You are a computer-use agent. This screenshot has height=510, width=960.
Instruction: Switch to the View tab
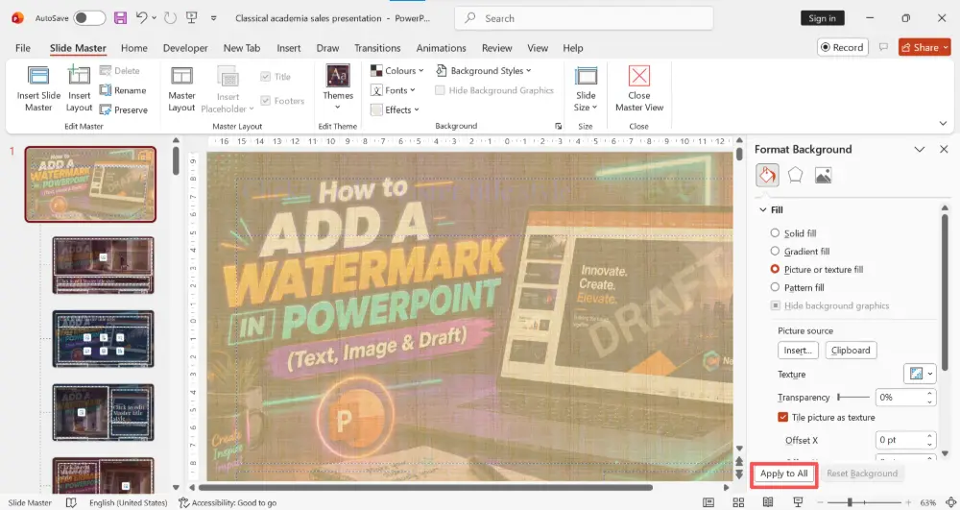538,48
